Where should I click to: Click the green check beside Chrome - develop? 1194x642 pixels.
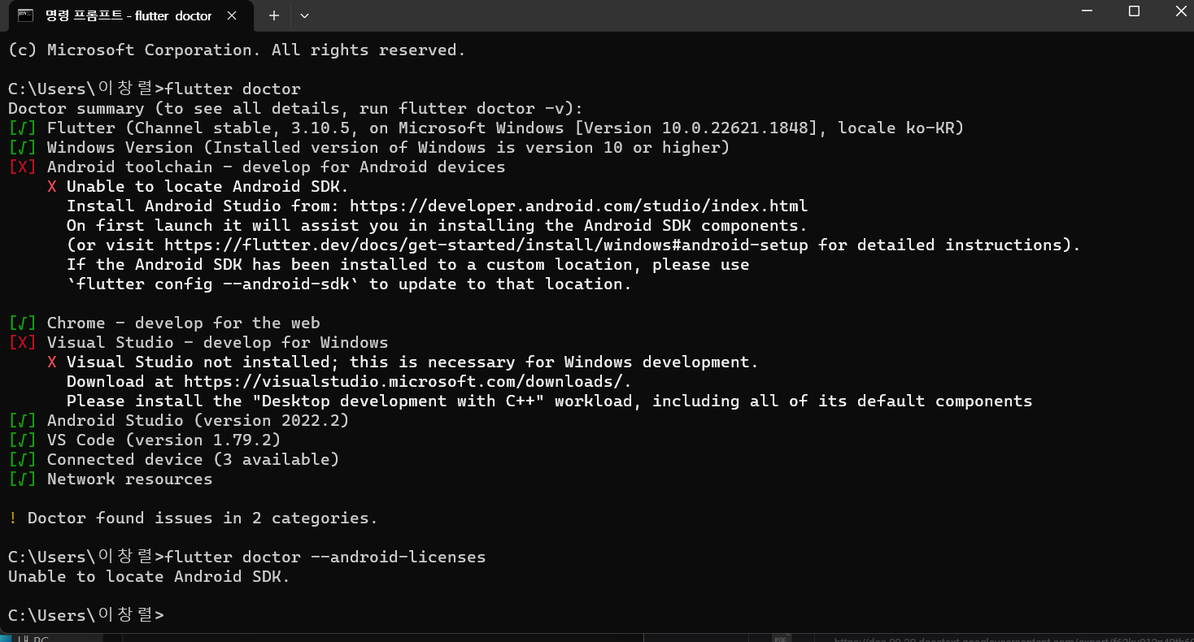tap(22, 323)
